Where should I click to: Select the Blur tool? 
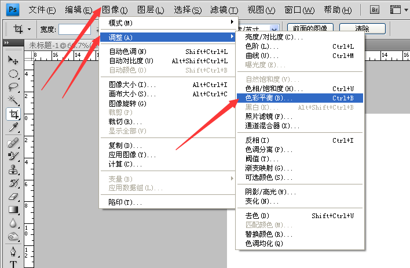pyautogui.click(x=13, y=223)
